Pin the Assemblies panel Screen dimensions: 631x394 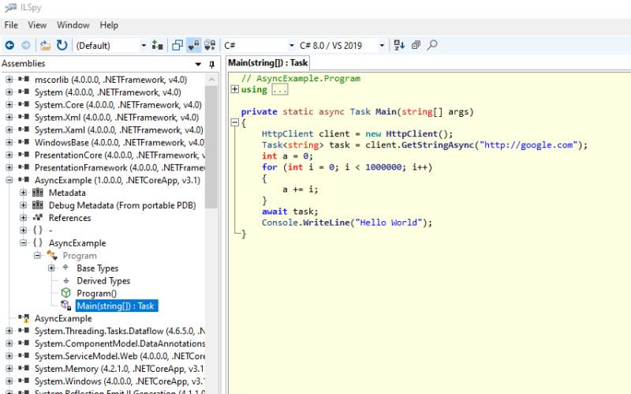pyautogui.click(x=211, y=64)
